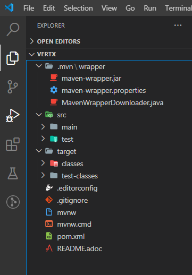Click the maven-wrapper.jar Java file icon
Image resolution: width=192 pixels, height=275 pixels.
coord(54,78)
